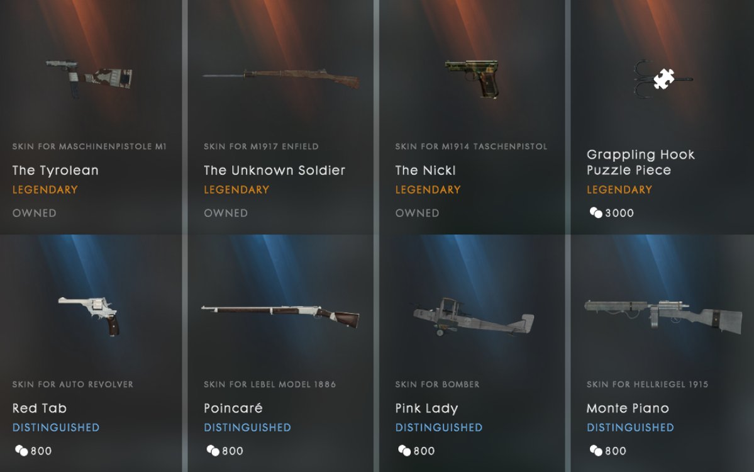This screenshot has height=472, width=754.
Task: Click scrap coin icon under Poincaré
Action: (x=213, y=451)
